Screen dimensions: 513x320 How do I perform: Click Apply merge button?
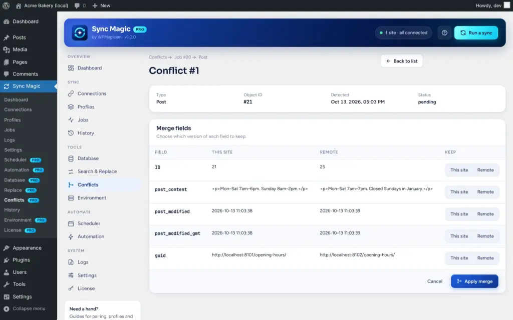pos(474,281)
